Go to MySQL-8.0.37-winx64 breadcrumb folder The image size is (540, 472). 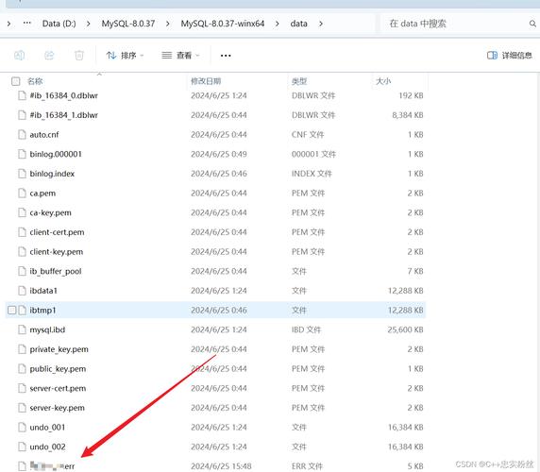pyautogui.click(x=223, y=24)
